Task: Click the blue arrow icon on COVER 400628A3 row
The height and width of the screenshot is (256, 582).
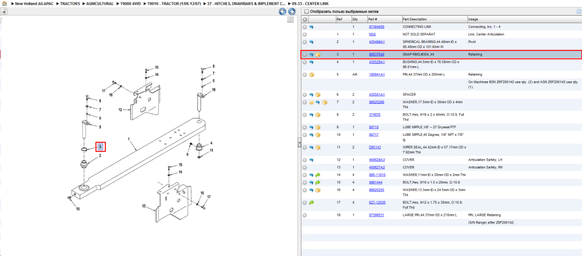Action: (311, 160)
